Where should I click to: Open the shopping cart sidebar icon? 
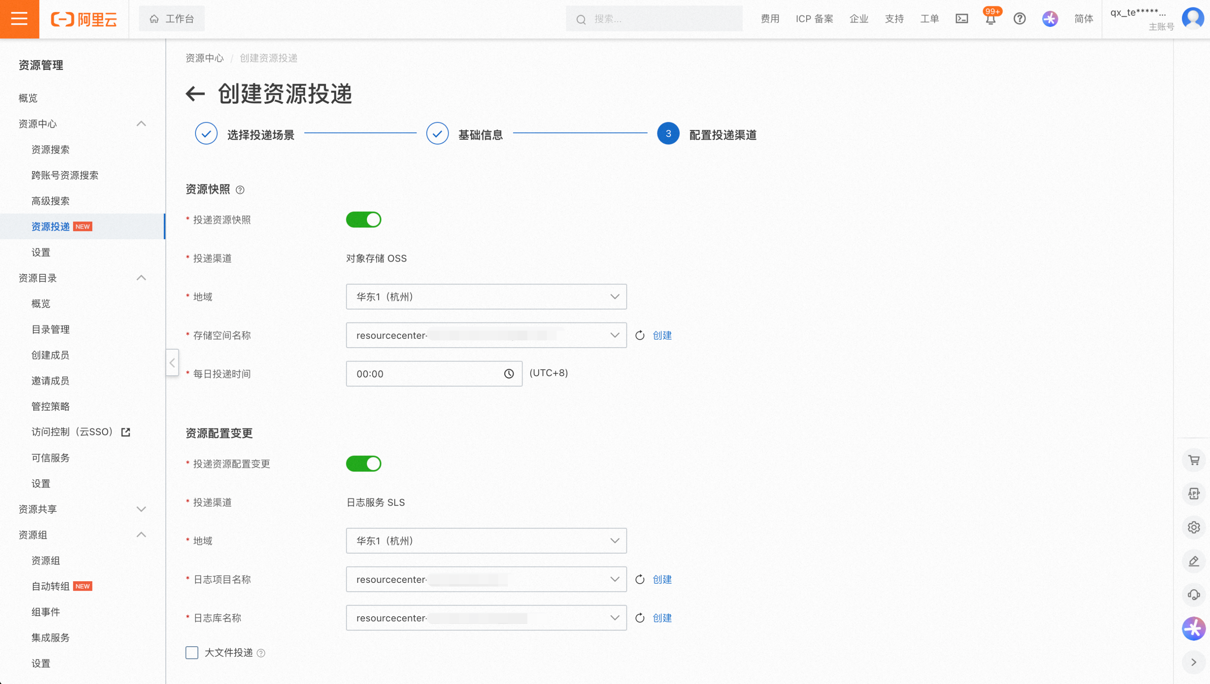pos(1194,460)
